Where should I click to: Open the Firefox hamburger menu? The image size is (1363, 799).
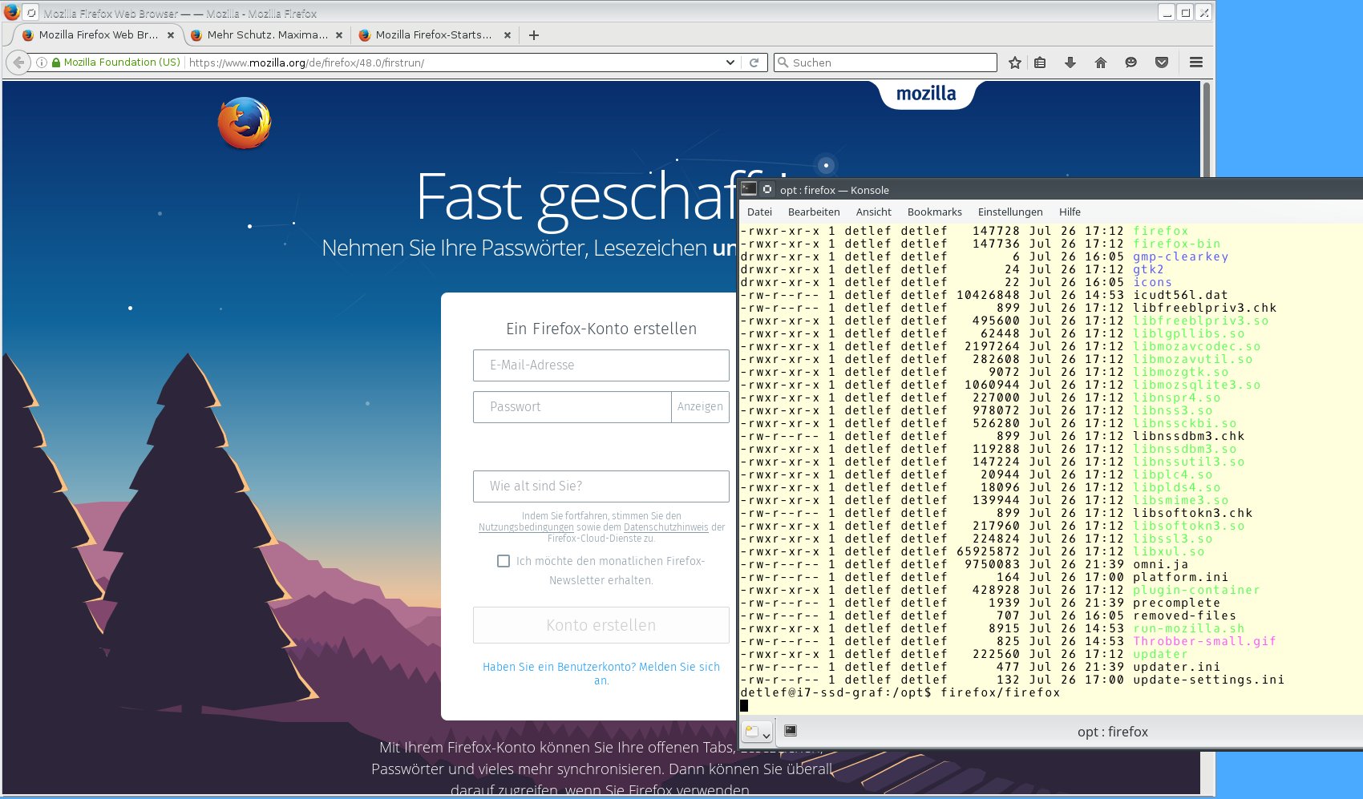click(1195, 63)
